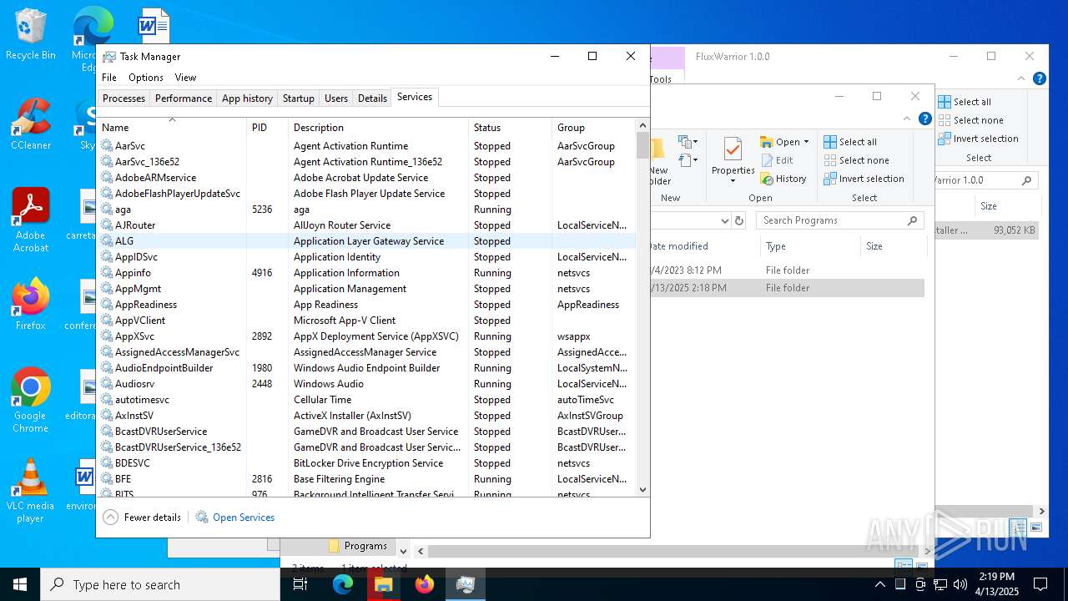Screen dimensions: 1068x601
Task: Click Select all in FluxWarrior window ribbon
Action: pos(965,102)
